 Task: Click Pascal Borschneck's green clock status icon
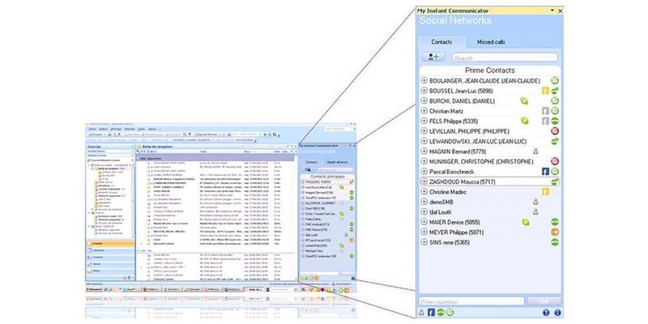[x=555, y=172]
